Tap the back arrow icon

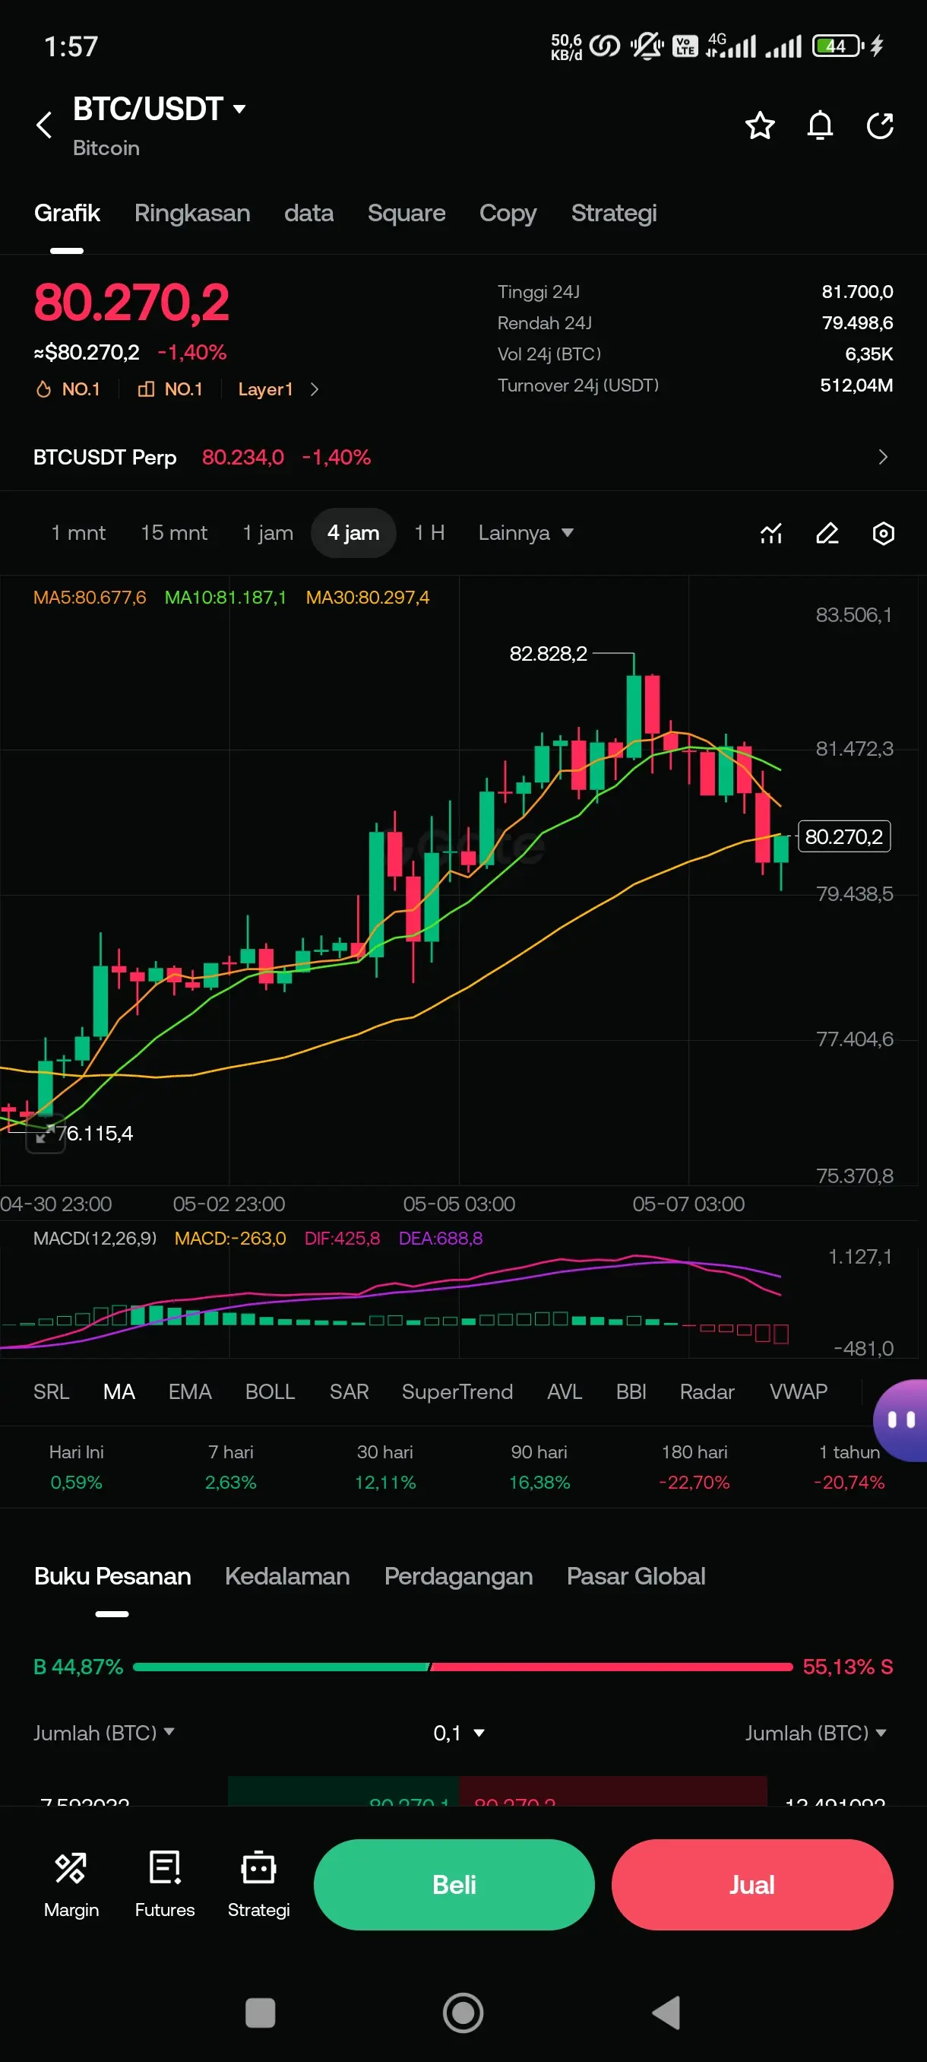point(44,125)
